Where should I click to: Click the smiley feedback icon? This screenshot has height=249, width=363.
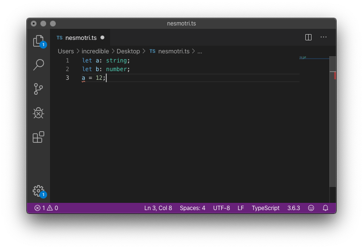click(x=311, y=208)
